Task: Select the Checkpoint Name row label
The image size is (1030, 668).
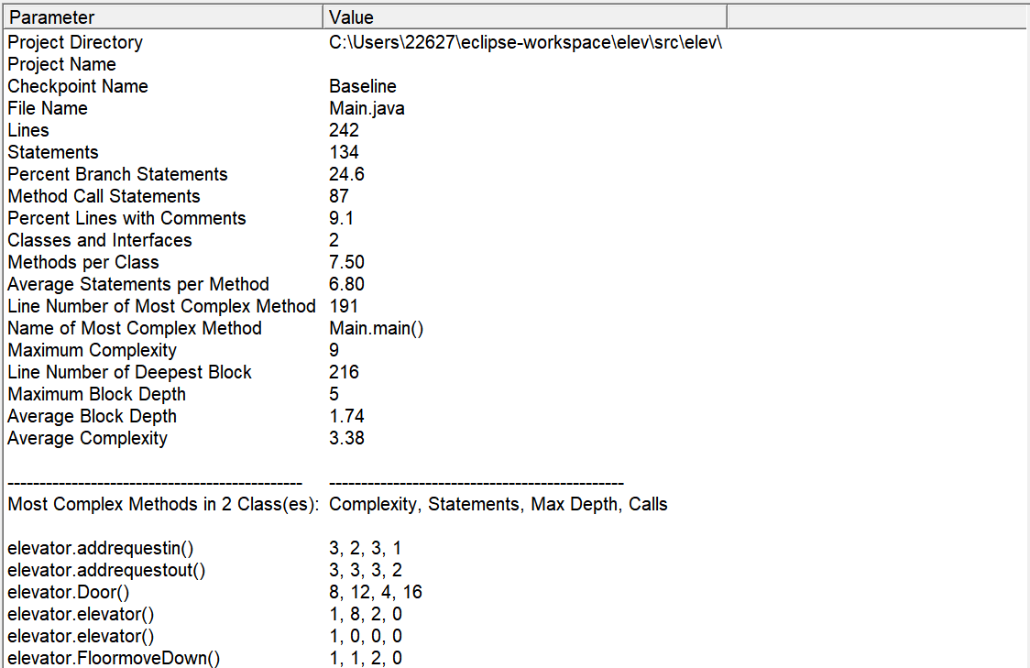Action: point(78,87)
